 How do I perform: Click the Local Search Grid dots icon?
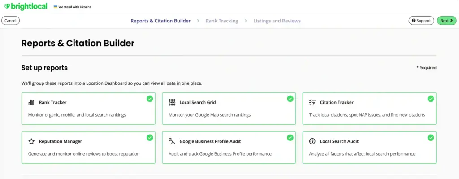point(172,103)
